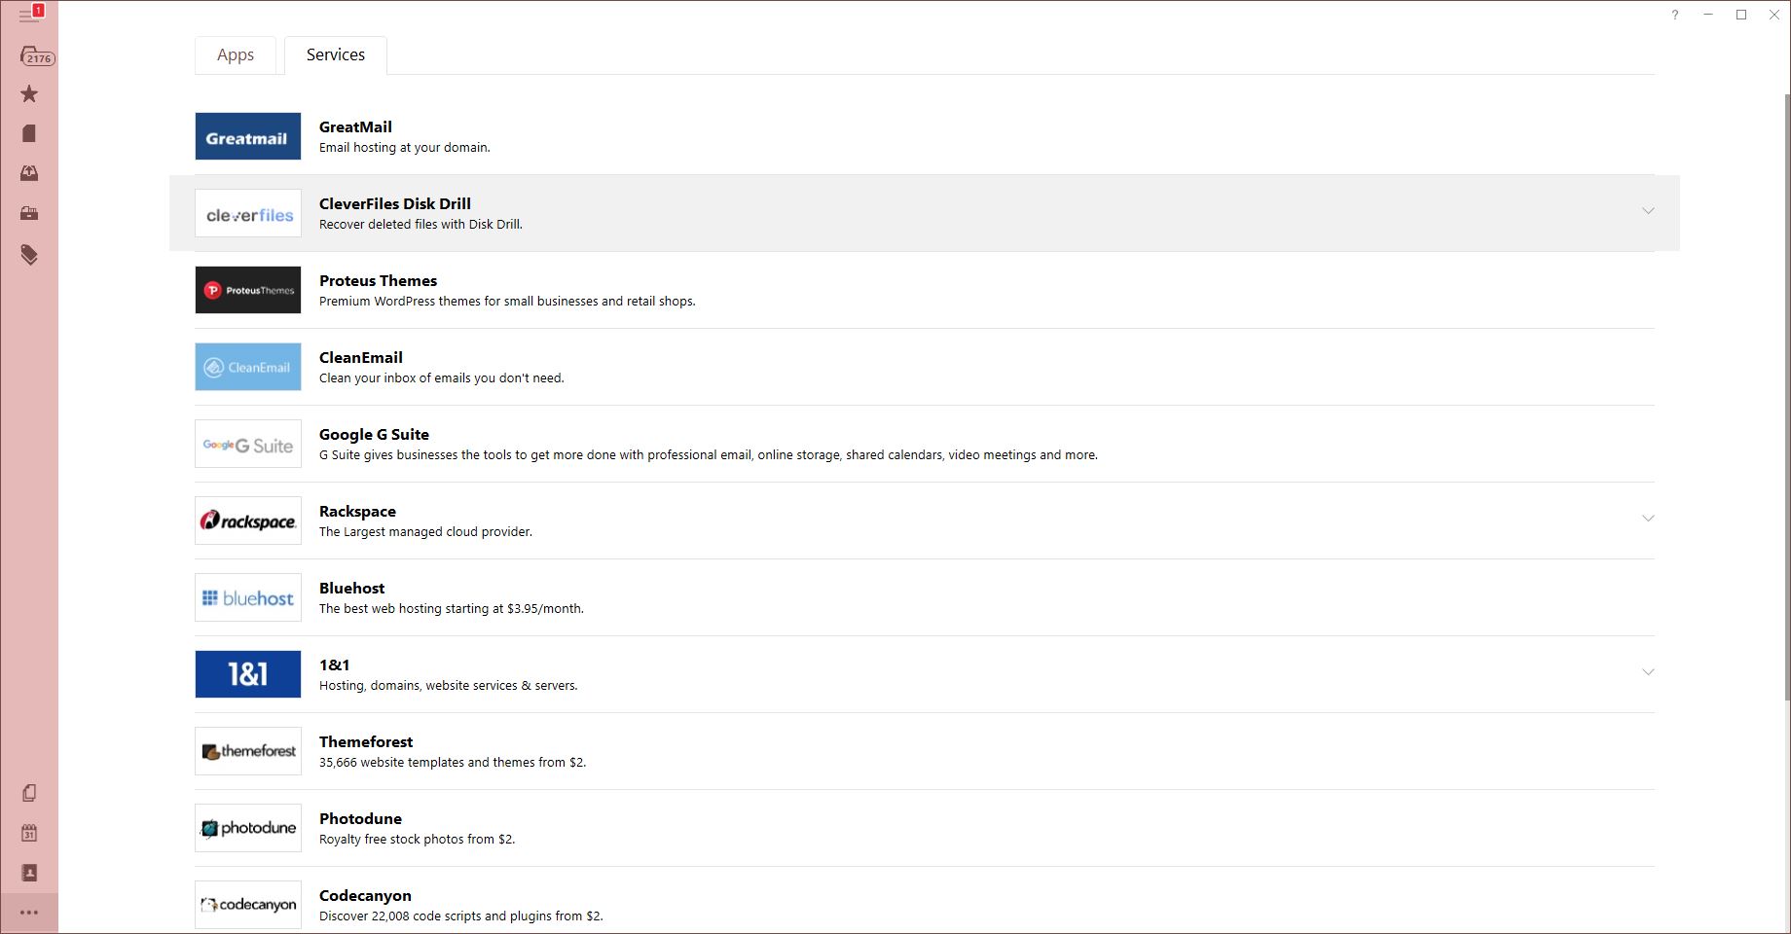Screen dimensions: 1791x934
Task: Click the Bluehost logo thumbnail
Action: click(247, 597)
